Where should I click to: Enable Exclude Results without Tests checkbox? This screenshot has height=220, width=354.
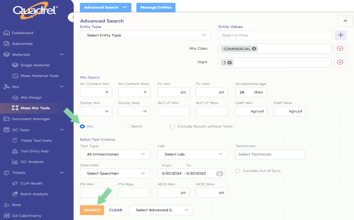pos(172,127)
